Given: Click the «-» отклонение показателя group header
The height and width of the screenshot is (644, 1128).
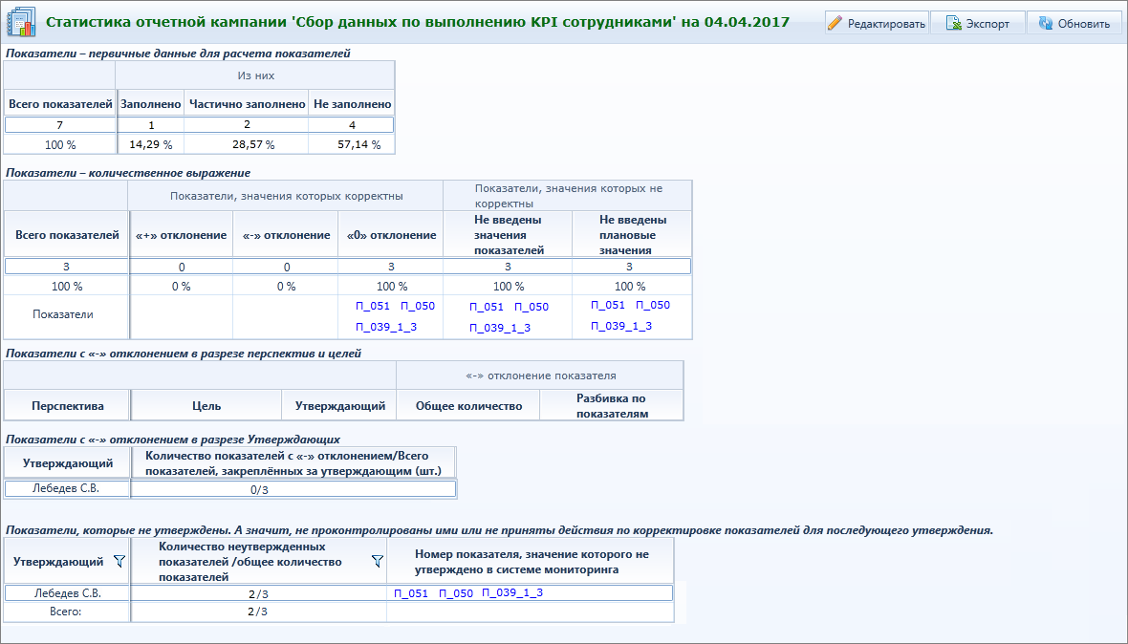Looking at the screenshot, I should (540, 376).
